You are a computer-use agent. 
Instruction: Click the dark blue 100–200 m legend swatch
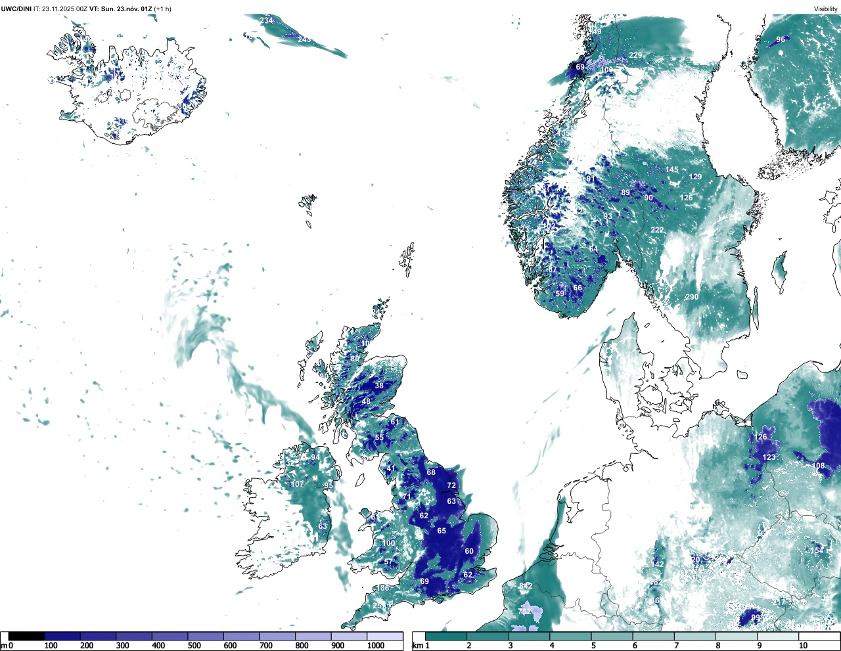click(62, 637)
